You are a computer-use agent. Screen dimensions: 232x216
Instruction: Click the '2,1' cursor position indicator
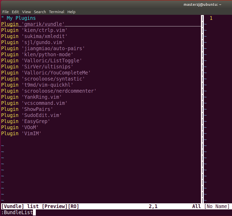click(x=153, y=206)
